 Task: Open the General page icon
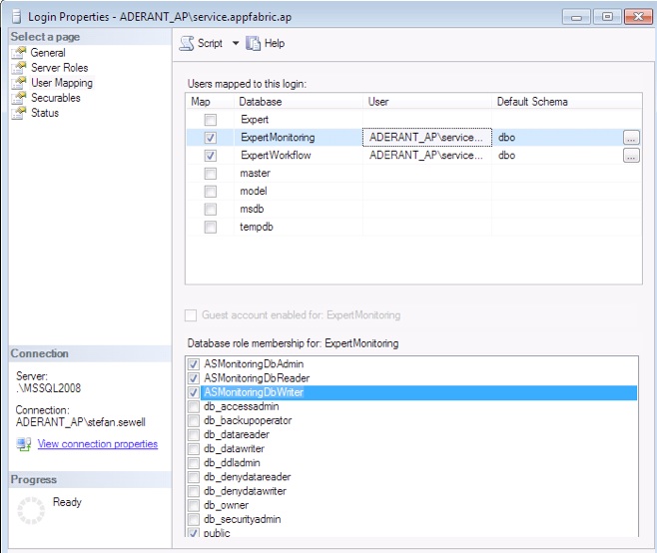(18, 53)
